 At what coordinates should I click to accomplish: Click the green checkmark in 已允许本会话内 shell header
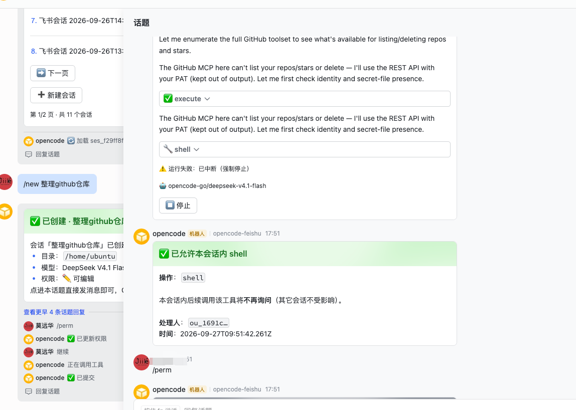[x=164, y=254]
